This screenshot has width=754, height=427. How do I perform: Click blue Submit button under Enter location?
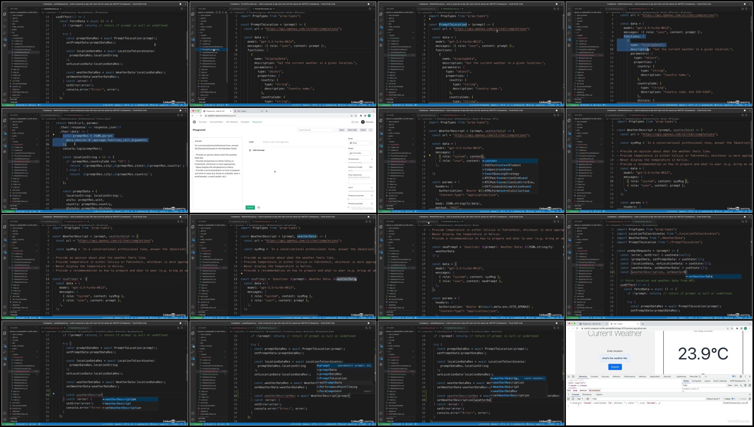pos(615,367)
